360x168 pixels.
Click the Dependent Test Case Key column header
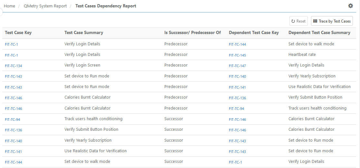point(254,32)
